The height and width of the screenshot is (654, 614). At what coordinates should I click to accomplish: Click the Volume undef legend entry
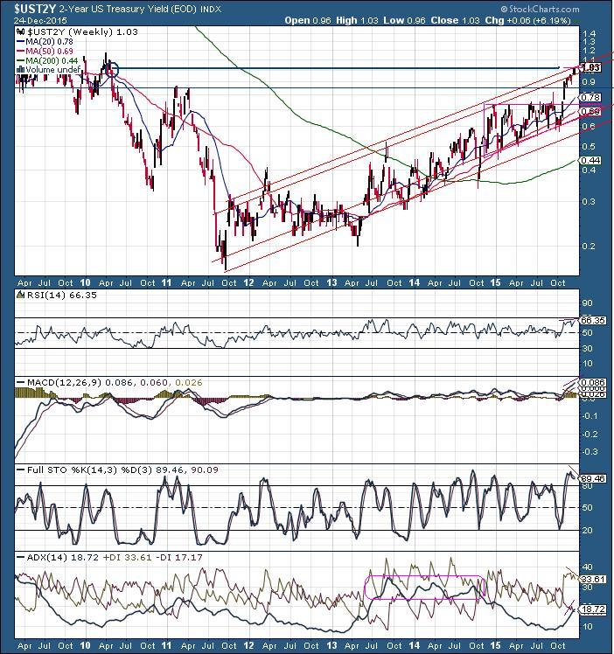[53, 70]
